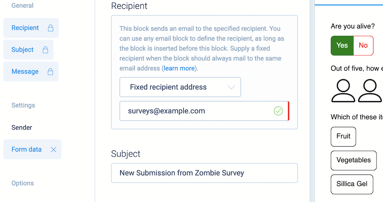The height and width of the screenshot is (202, 383).
Task: Click the lock icon beside Subject
Action: tap(46, 50)
